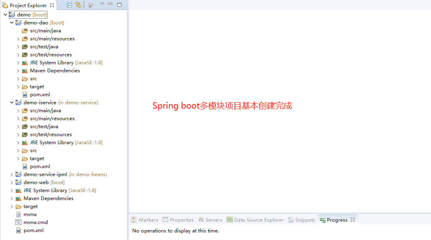Collapse the demo [boot] root project
Image resolution: width=431 pixels, height=240 pixels.
[5, 14]
